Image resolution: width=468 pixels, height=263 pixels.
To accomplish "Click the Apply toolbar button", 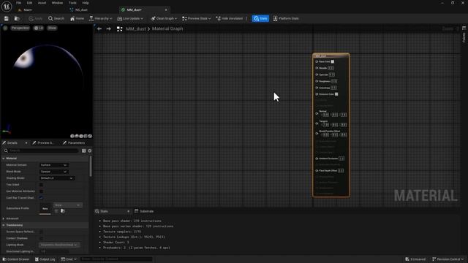I will click(x=36, y=18).
